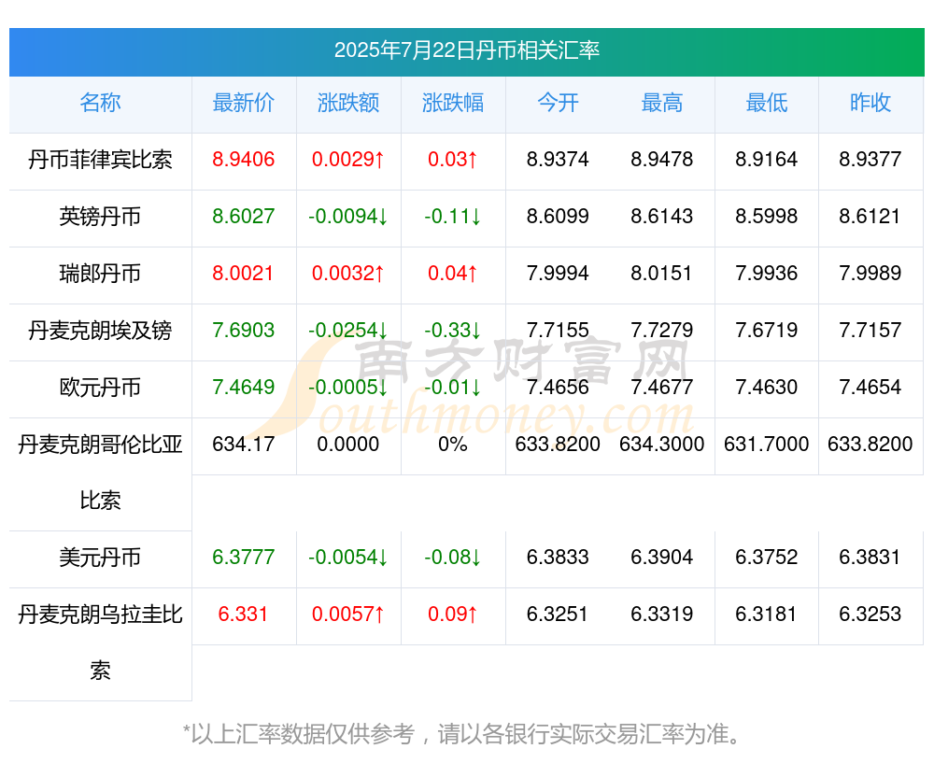Click change percent 0.03↑
Image resolution: width=934 pixels, height=763 pixels.
tap(453, 159)
